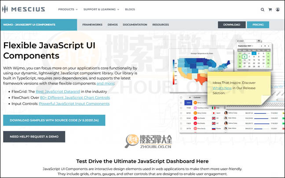The height and width of the screenshot is (178, 285).
Task: Open Powerful JavaScript Input Components link
Action: (74, 104)
